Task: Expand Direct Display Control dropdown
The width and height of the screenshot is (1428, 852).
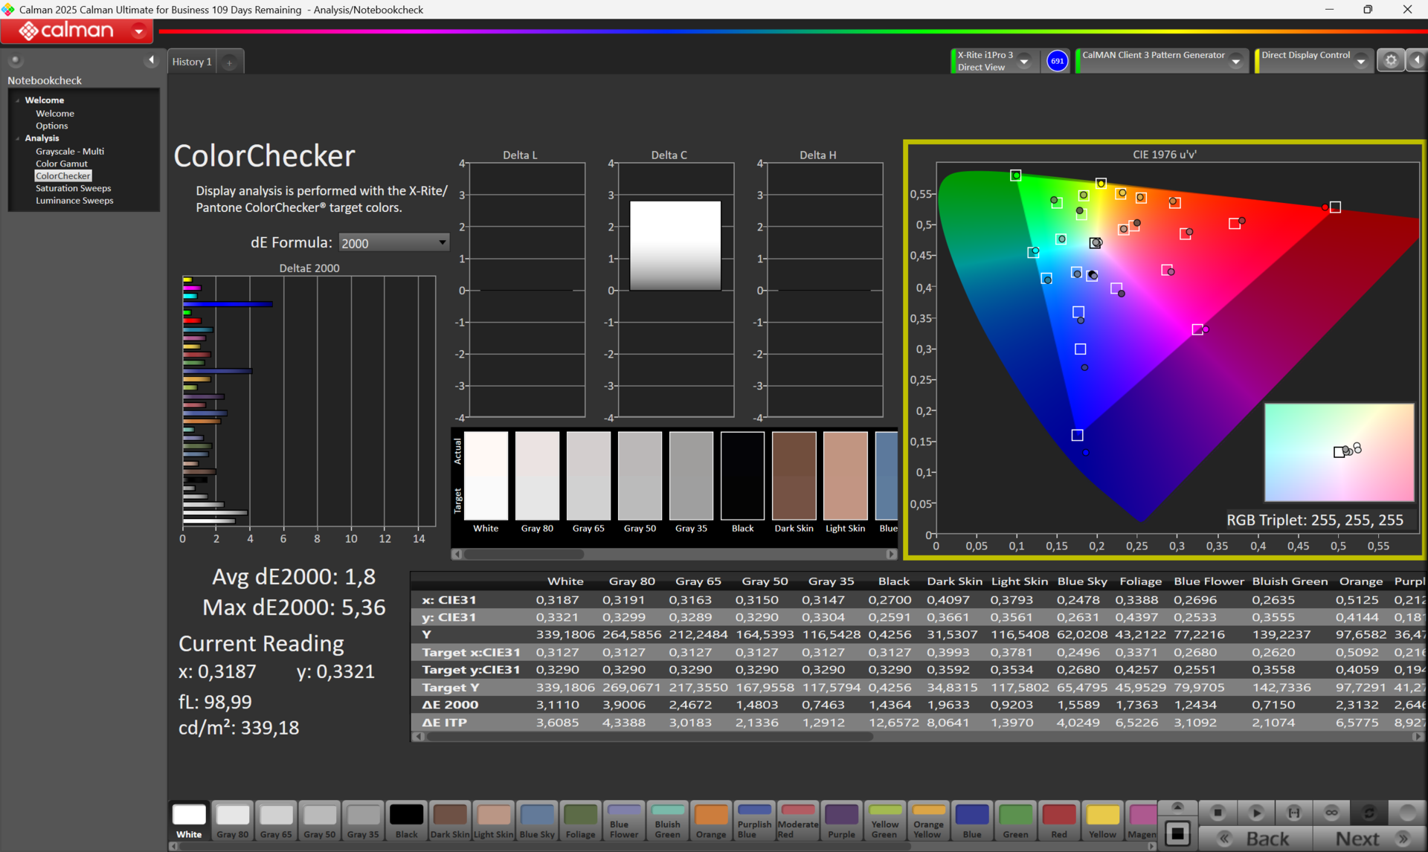Action: (x=1360, y=61)
